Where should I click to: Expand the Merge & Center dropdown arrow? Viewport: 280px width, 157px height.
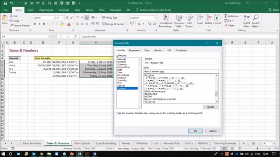coord(126,24)
